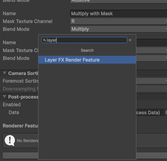
Task: Click the Renderer Features heading
Action: 20,126
